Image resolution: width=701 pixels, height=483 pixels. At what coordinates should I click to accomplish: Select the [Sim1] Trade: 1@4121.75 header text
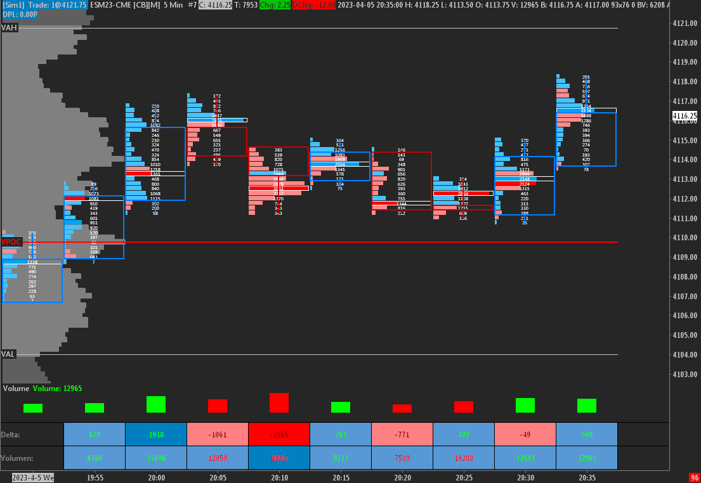(x=44, y=5)
